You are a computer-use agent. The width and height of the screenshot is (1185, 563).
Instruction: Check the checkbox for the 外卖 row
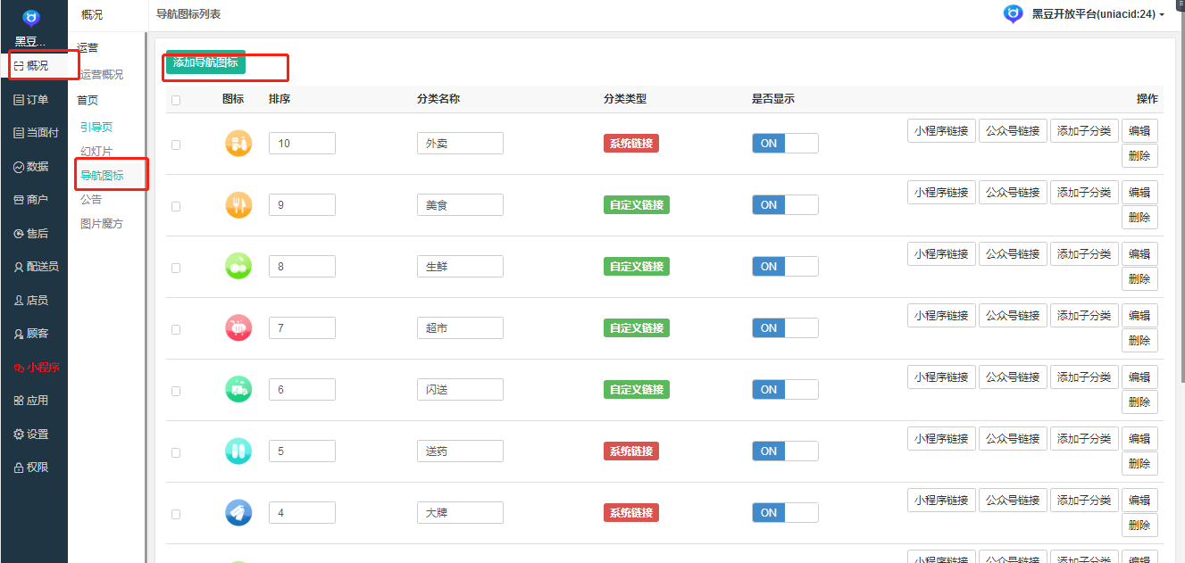[x=176, y=145]
